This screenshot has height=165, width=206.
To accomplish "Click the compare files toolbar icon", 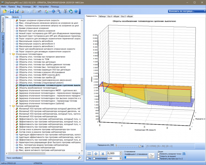I will point(46,11).
